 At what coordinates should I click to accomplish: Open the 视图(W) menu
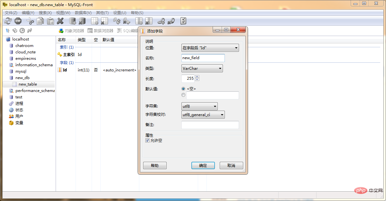(x=63, y=13)
